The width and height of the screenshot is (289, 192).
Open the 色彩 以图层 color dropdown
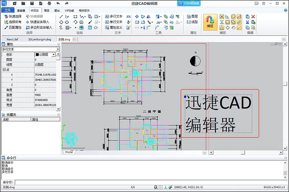(x=54, y=55)
